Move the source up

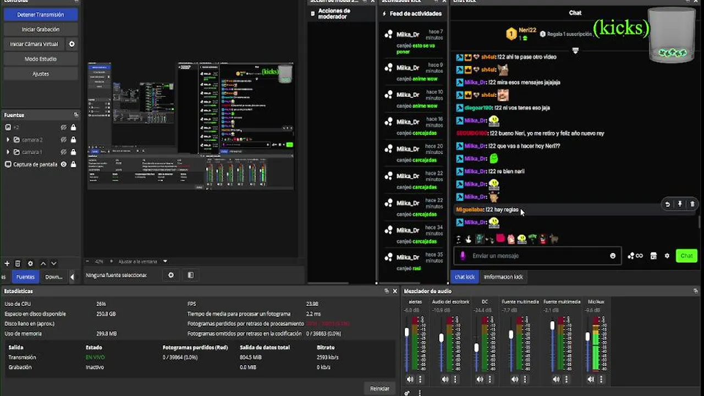(43, 263)
